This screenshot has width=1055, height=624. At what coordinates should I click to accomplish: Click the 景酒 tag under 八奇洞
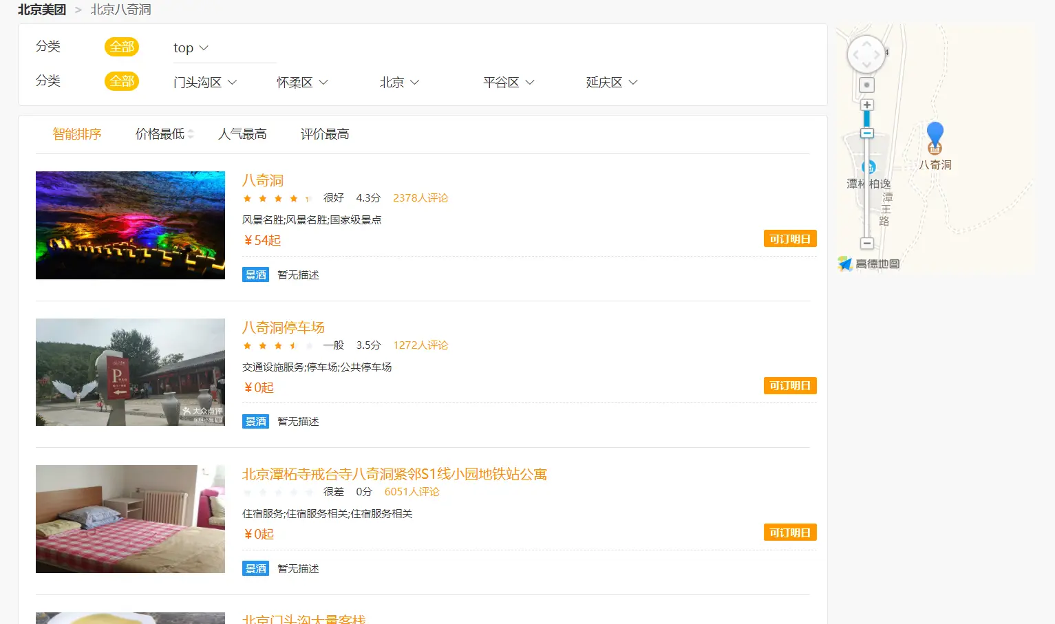pyautogui.click(x=255, y=275)
